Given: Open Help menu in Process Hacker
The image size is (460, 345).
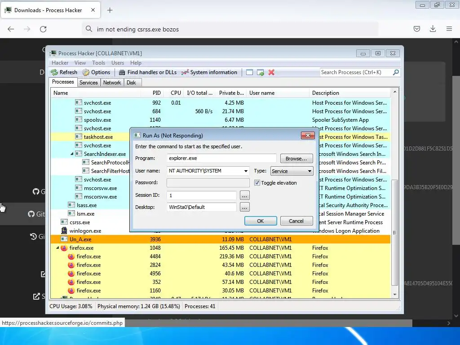Looking at the screenshot, I should pos(136,63).
